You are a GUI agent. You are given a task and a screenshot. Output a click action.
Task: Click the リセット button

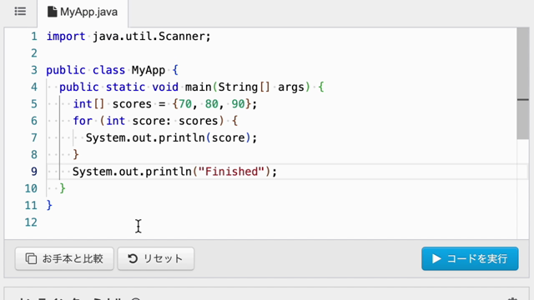[156, 258]
